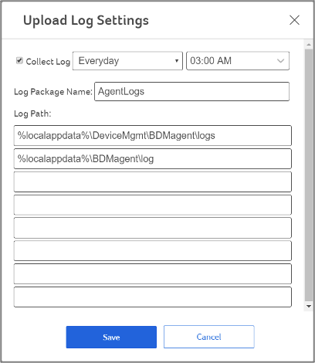Save the upload log settings
315x363 pixels.
click(x=111, y=338)
